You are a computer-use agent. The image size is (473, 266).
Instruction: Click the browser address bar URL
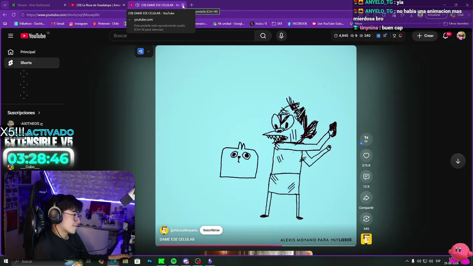63,15
